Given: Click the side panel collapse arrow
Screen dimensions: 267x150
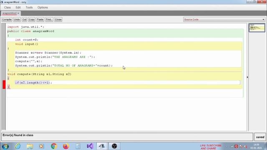Looking at the screenshot, I should point(247,77).
